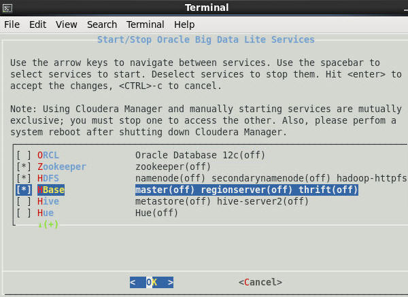408x297 pixels.
Task: Open the Terminal menu
Action: coord(145,24)
